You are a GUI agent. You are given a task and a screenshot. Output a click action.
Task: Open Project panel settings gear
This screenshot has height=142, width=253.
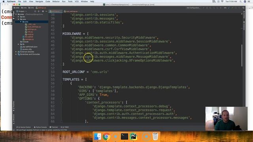tap(43, 11)
